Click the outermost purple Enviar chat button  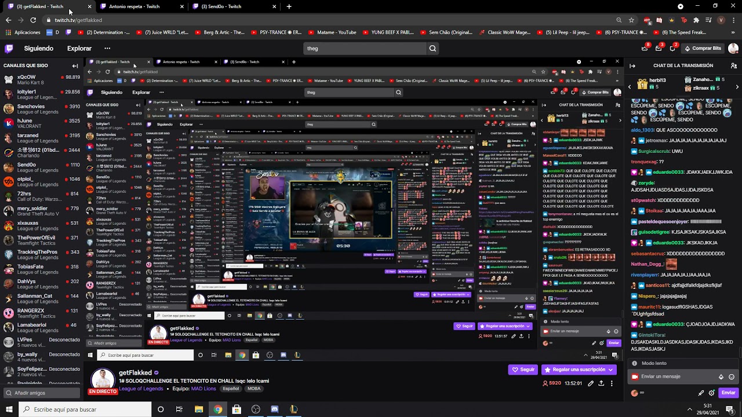pyautogui.click(x=728, y=393)
